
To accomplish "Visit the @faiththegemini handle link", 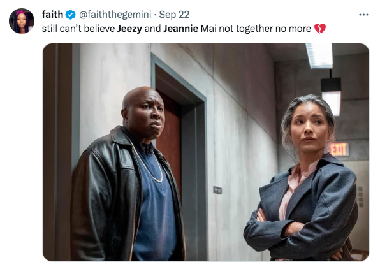I will tap(115, 15).
